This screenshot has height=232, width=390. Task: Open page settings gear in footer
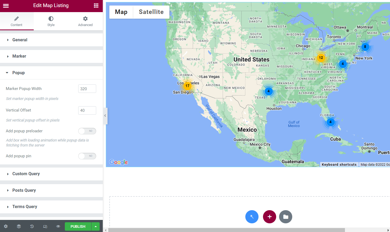point(6,226)
